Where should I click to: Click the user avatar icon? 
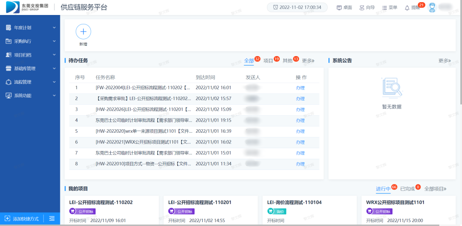[432, 7]
